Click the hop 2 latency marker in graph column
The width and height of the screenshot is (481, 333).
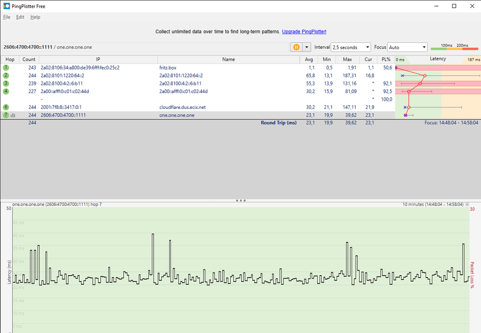click(x=425, y=76)
